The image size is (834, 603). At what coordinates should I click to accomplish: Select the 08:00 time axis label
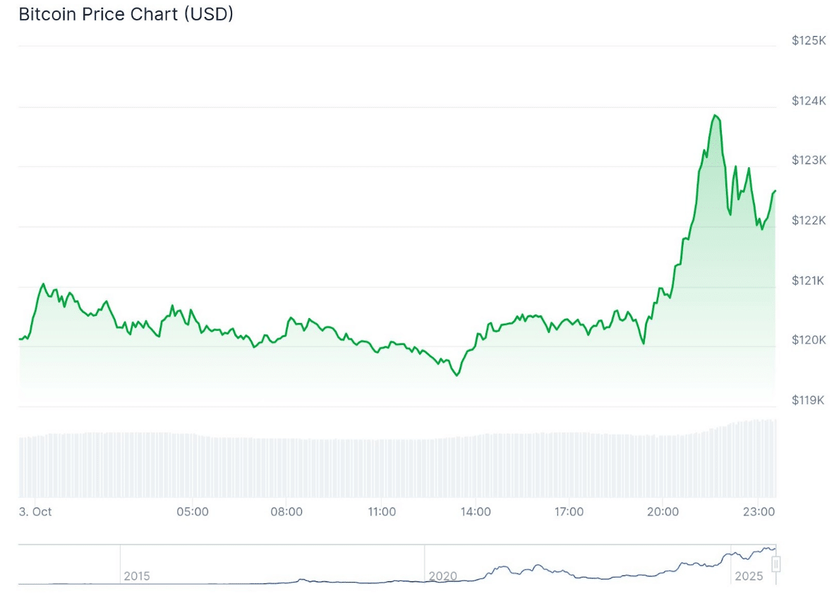click(286, 511)
